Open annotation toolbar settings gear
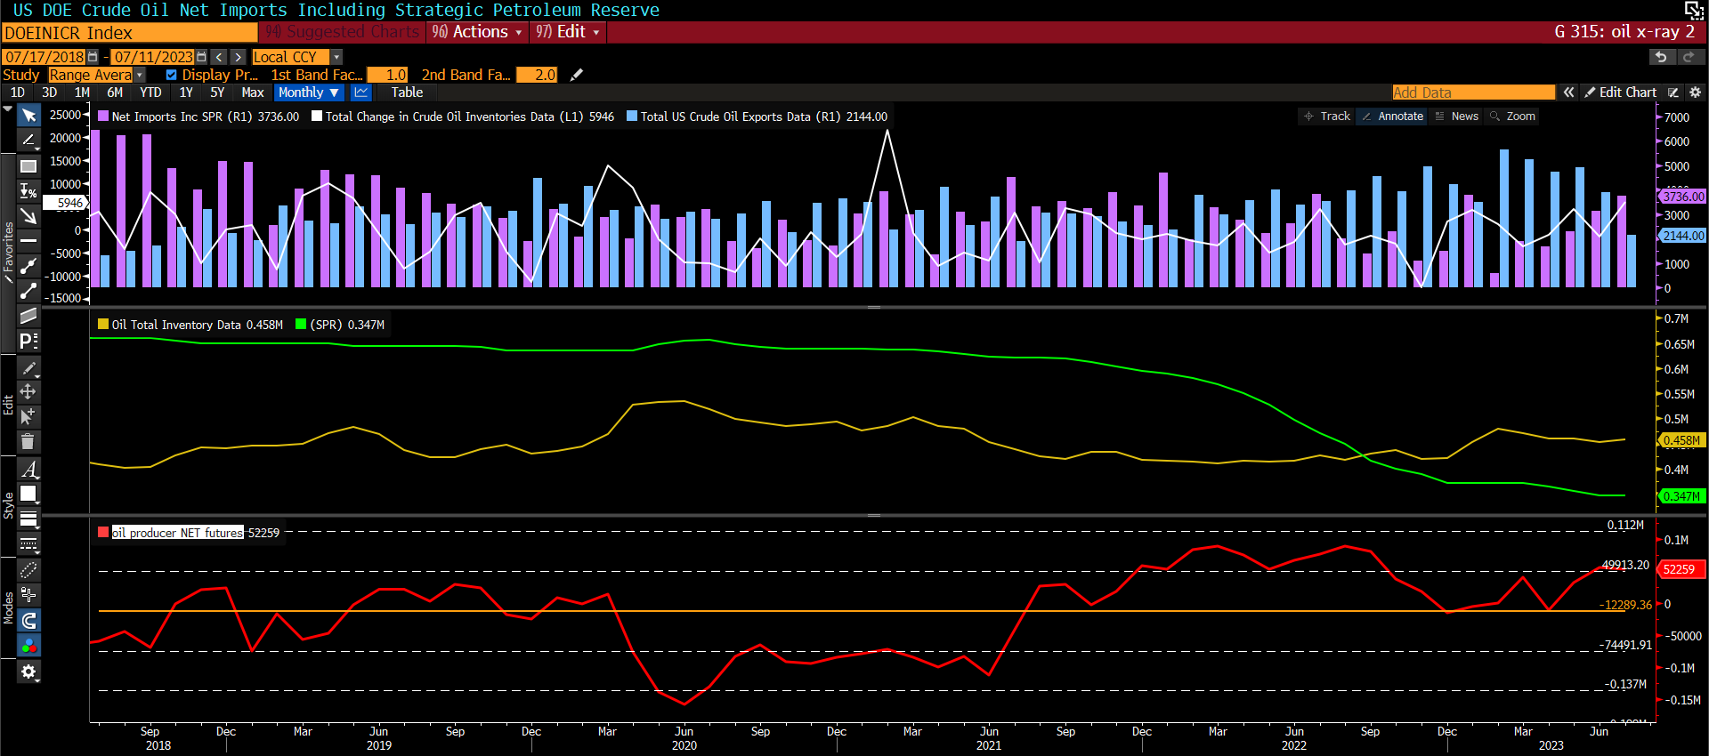The image size is (1709, 756). pos(28,672)
